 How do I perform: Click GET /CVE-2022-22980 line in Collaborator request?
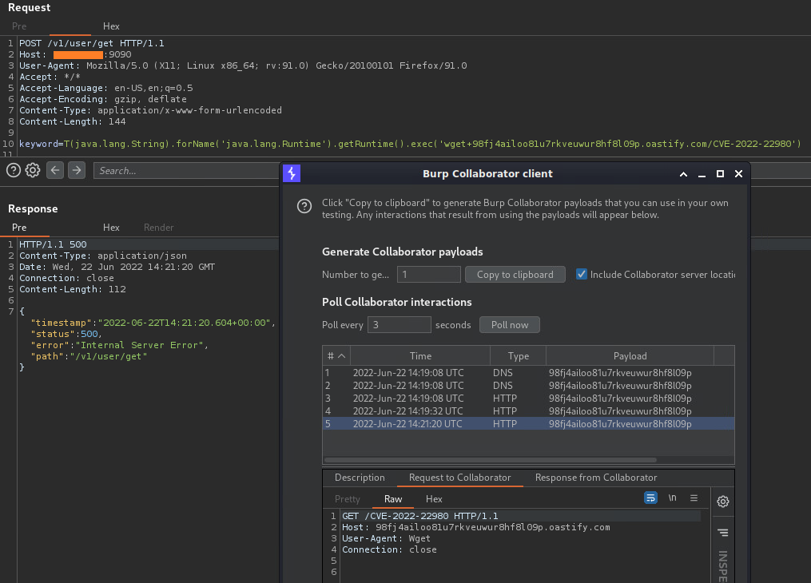420,516
